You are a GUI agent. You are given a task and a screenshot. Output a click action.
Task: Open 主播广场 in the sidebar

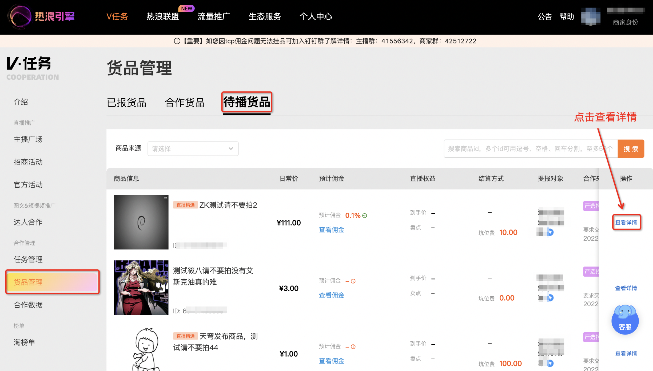click(28, 139)
